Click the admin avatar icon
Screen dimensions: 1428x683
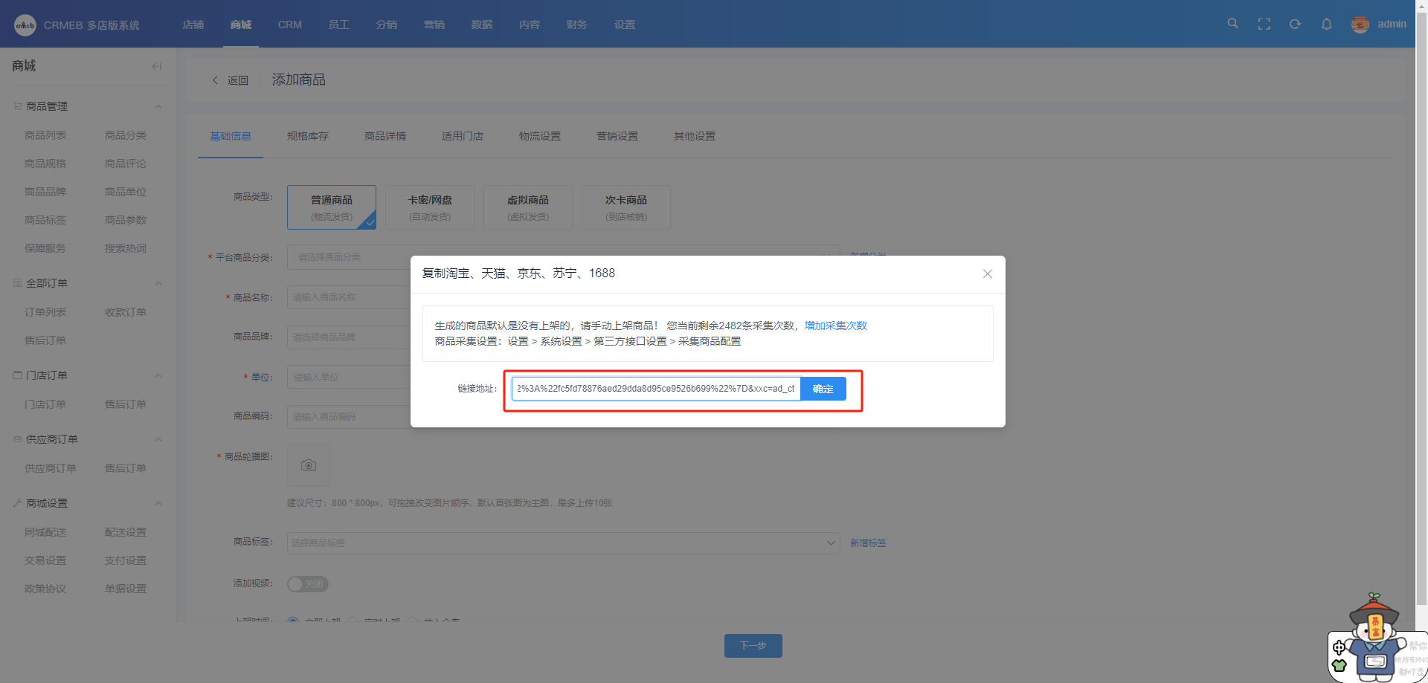click(x=1360, y=25)
